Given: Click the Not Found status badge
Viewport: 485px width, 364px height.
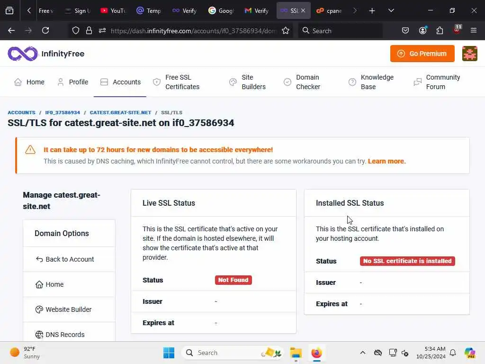Looking at the screenshot, I should [233, 280].
